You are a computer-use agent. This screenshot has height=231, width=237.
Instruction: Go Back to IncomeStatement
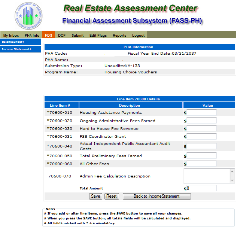(x=157, y=196)
